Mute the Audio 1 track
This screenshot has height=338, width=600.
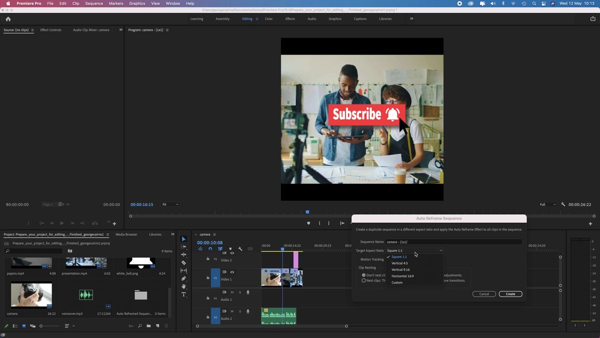231,292
